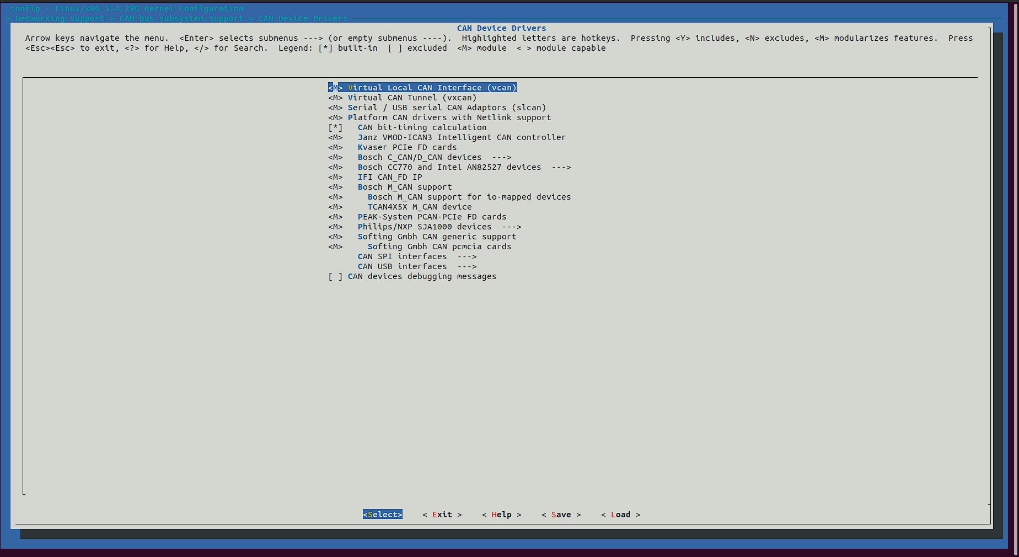Screen dimensions: 1019x557
Task: Click the Help button
Action: click(501, 514)
